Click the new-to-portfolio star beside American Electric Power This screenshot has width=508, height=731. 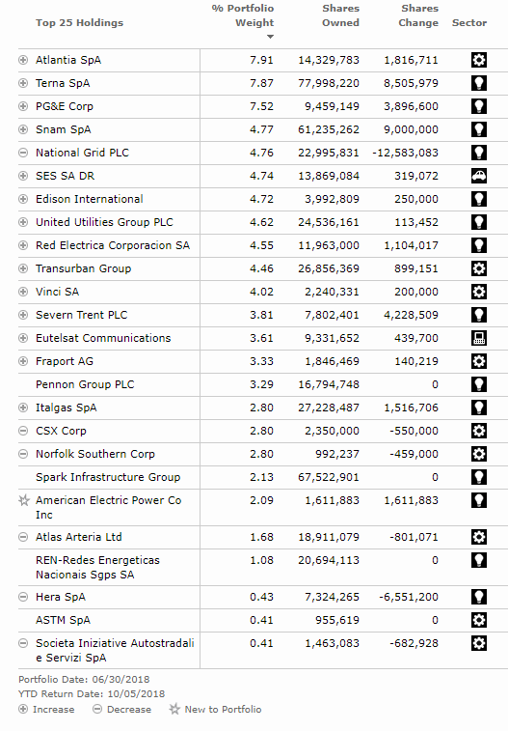[x=23, y=500]
